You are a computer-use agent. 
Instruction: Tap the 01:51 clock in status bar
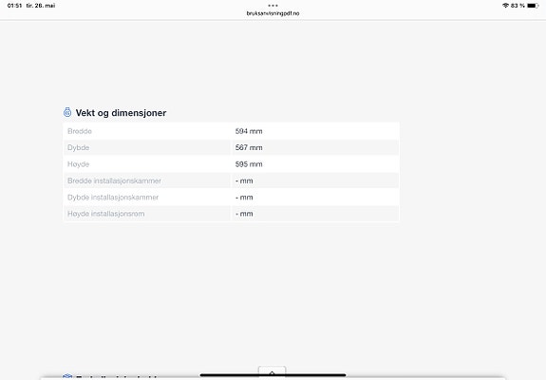(x=14, y=5)
